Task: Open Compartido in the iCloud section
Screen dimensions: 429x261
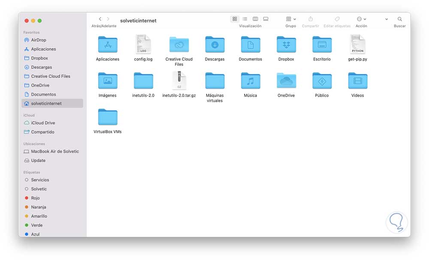Action: pos(52,132)
